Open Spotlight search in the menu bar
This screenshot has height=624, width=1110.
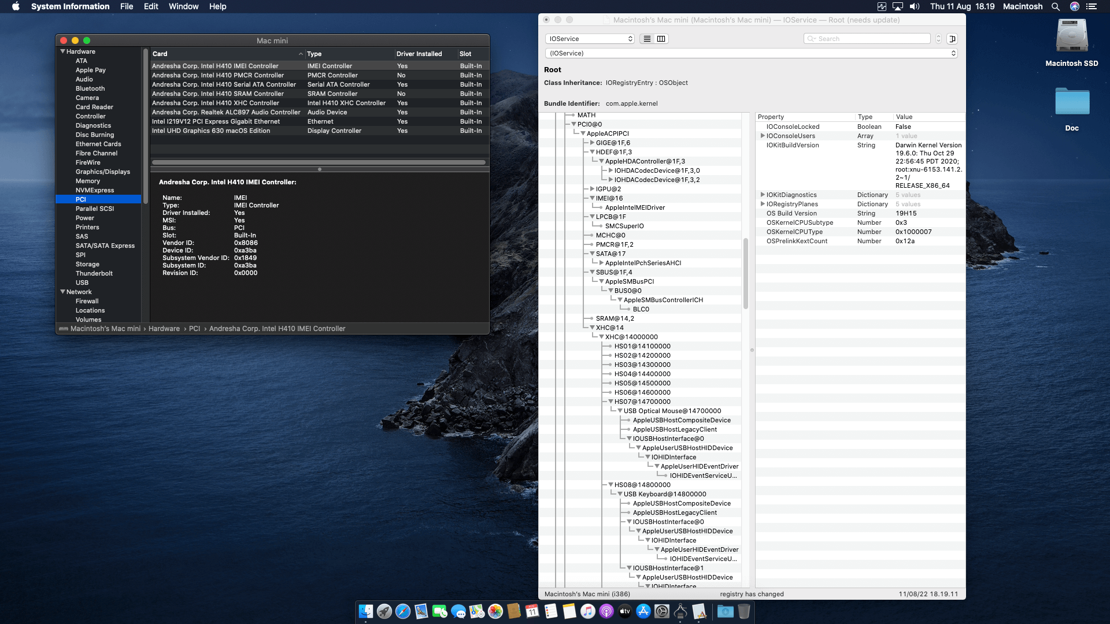click(x=1056, y=6)
